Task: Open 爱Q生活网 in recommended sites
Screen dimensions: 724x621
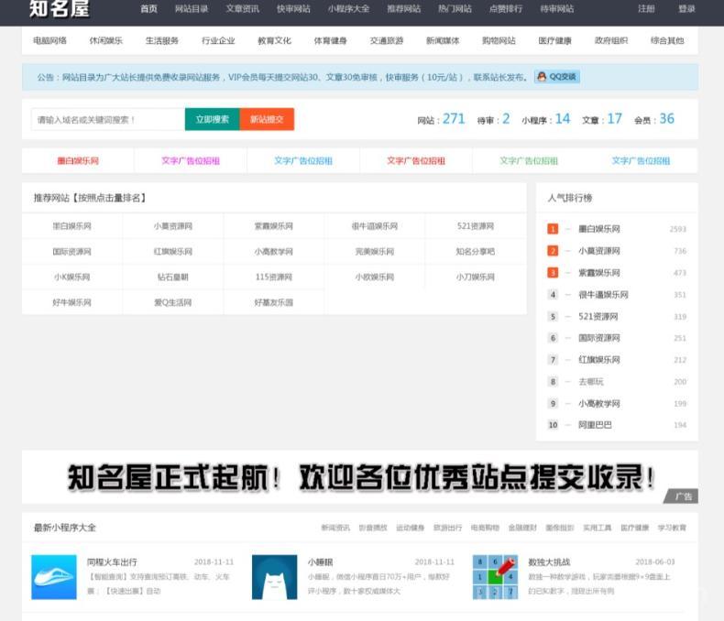Action: (172, 302)
